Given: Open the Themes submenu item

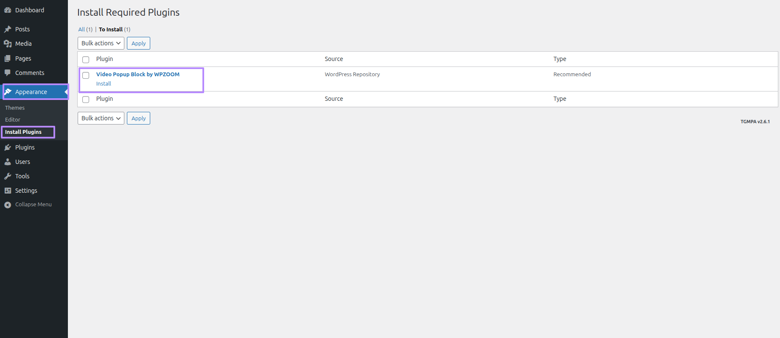Looking at the screenshot, I should tap(15, 108).
